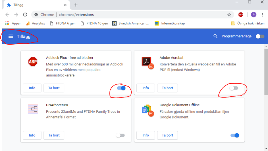
Task: Open the user profile avatar icon
Action: [x=254, y=15]
